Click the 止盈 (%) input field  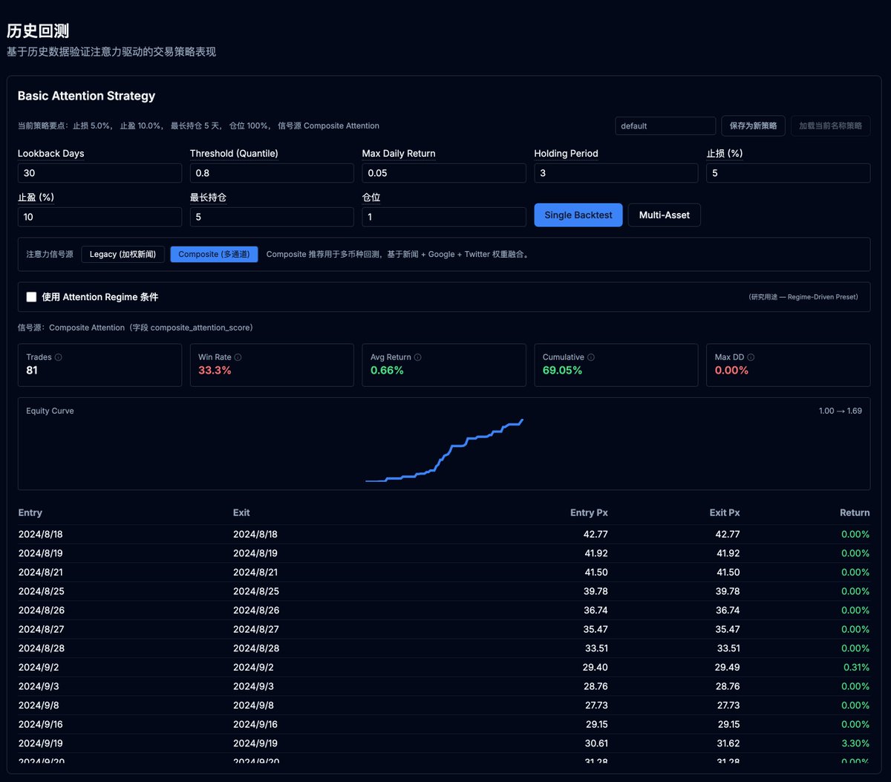pyautogui.click(x=99, y=217)
